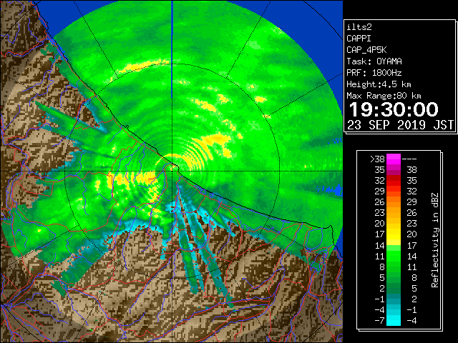Pick the red 32 dBZ legend swatch
This screenshot has width=458, height=343.
pyautogui.click(x=394, y=181)
